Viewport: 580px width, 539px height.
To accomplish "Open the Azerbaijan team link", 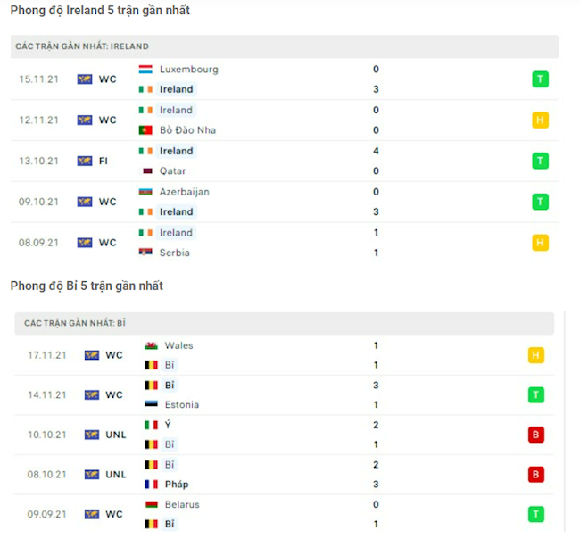I will coord(185,192).
